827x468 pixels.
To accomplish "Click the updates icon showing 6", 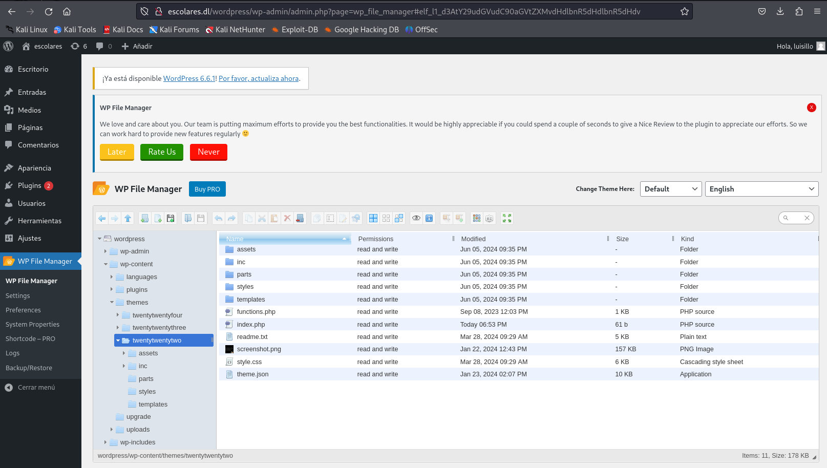I will point(79,46).
